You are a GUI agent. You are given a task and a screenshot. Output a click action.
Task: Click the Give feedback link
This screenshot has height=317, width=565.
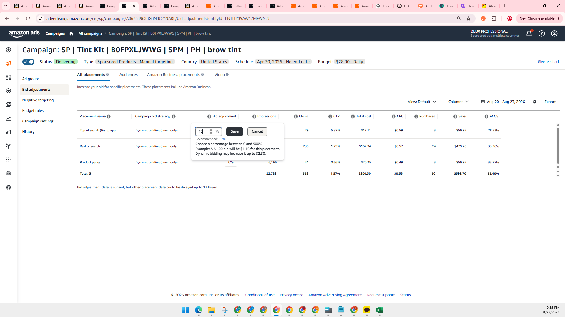549,62
